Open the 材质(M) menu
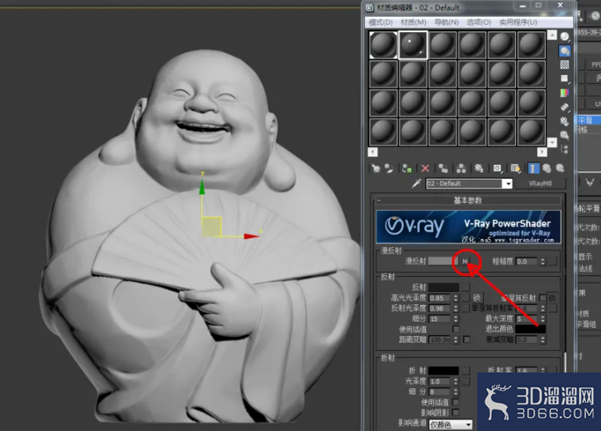Screen dimensions: 601x431 [413, 22]
